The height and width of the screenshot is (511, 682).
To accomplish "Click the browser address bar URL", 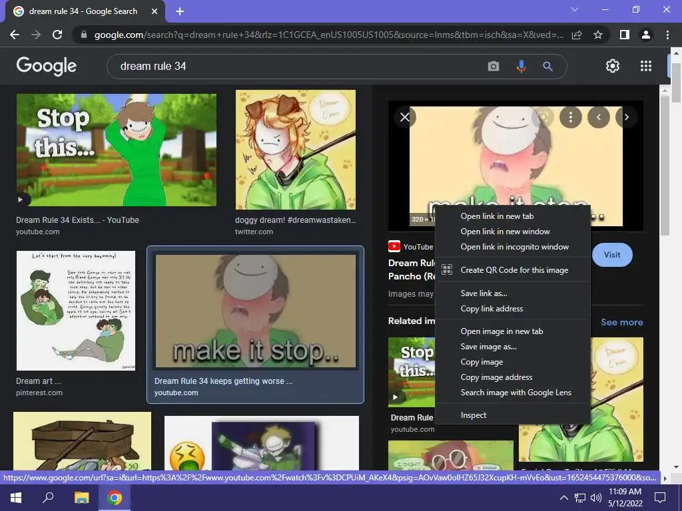I will [x=328, y=35].
